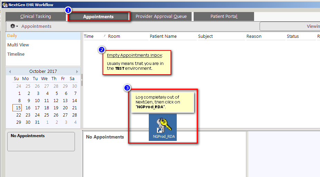
Task: Choose October 29 on the calendar
Action: pos(19,122)
